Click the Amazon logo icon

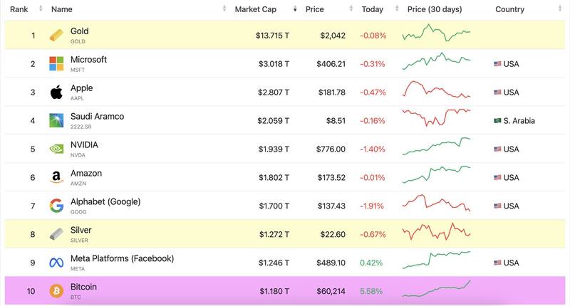coord(56,178)
